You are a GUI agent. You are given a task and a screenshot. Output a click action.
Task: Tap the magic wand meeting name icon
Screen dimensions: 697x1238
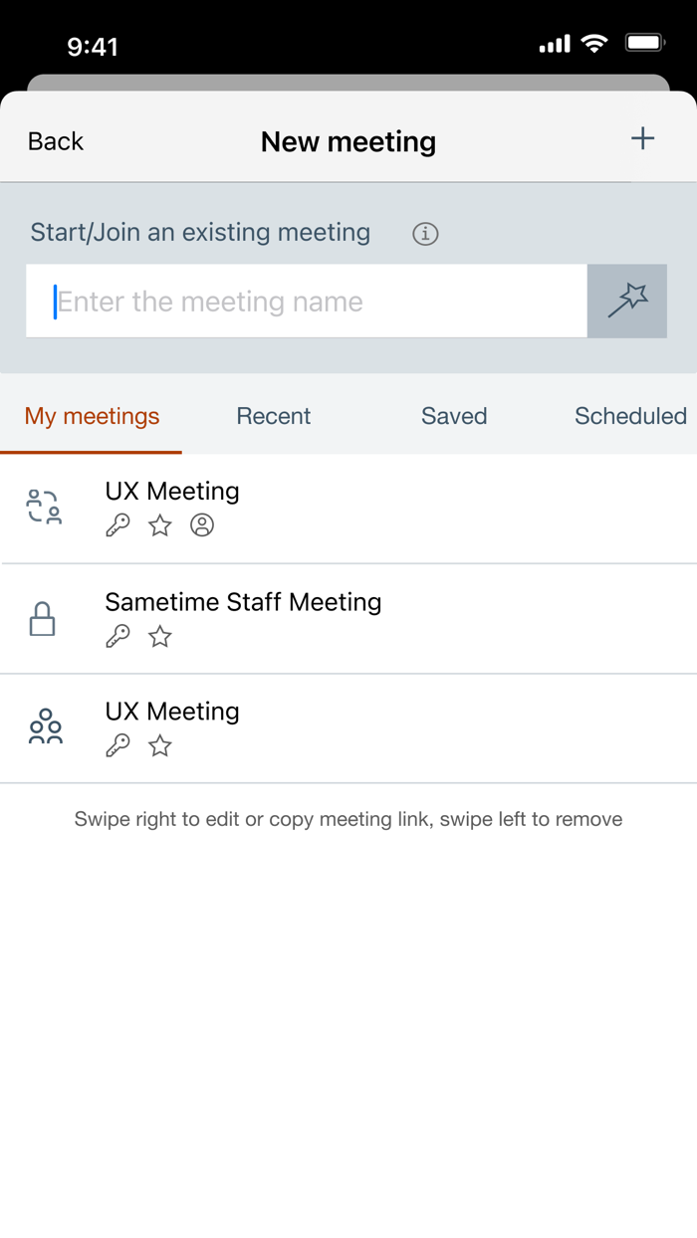[626, 302]
